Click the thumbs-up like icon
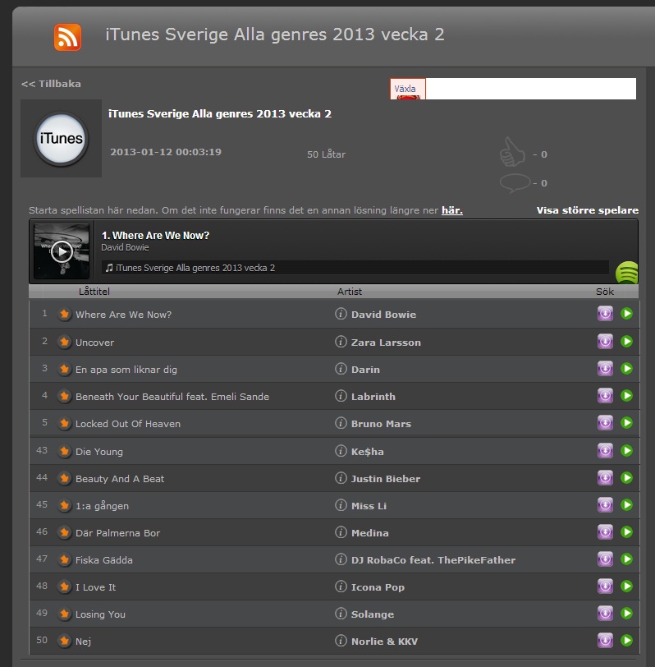Viewport: 655px width, 667px height. (x=512, y=153)
